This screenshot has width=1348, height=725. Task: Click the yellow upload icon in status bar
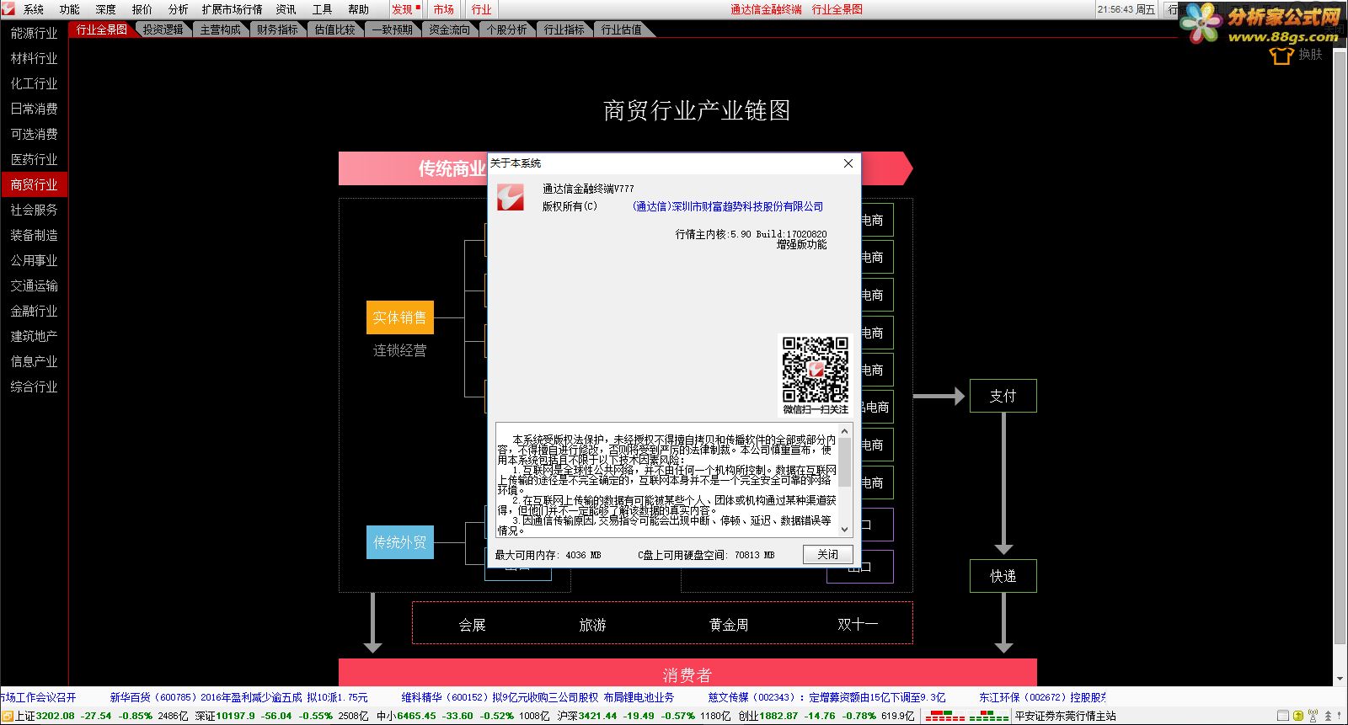point(1298,716)
